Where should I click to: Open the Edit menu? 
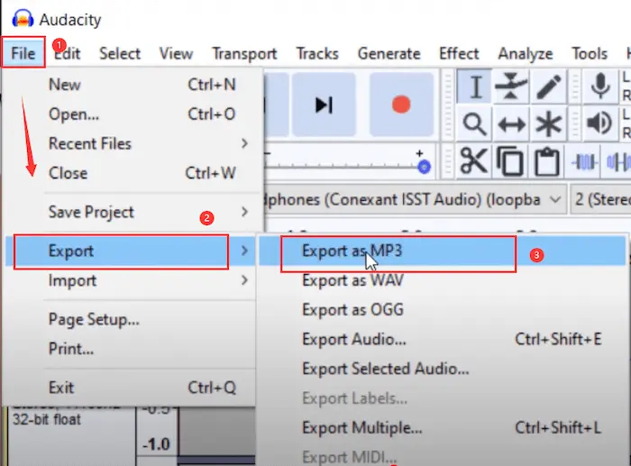pos(68,53)
